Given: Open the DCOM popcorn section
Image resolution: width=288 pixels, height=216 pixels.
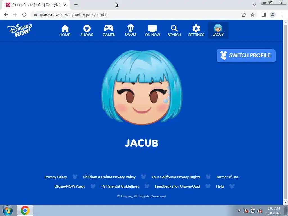Looking at the screenshot, I should (130, 30).
